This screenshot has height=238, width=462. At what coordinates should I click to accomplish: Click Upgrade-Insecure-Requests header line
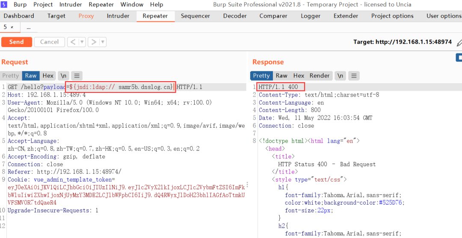53,210
